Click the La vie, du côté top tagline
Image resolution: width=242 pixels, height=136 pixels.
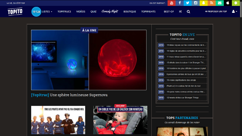16,3
